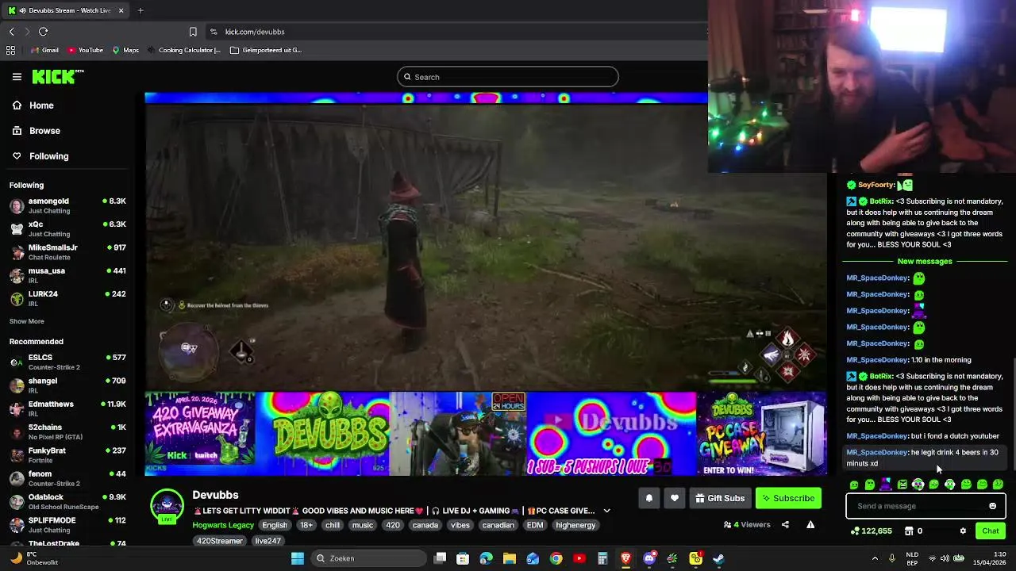This screenshot has height=571, width=1016.
Task: Select the EDM tag
Action: (x=535, y=525)
